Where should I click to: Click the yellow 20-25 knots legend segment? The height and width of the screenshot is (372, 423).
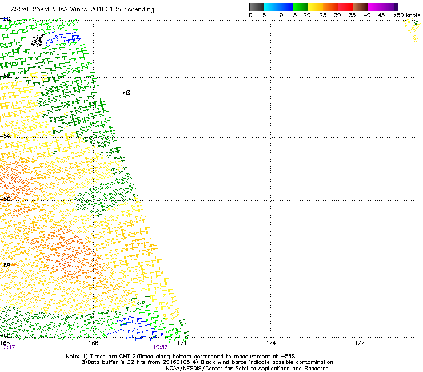316,7
